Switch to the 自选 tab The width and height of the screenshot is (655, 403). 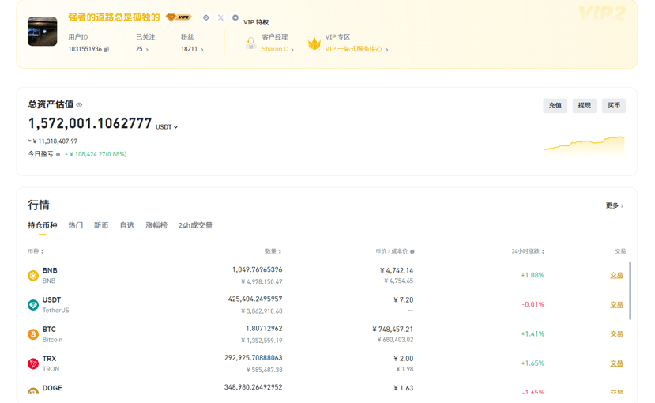(127, 225)
